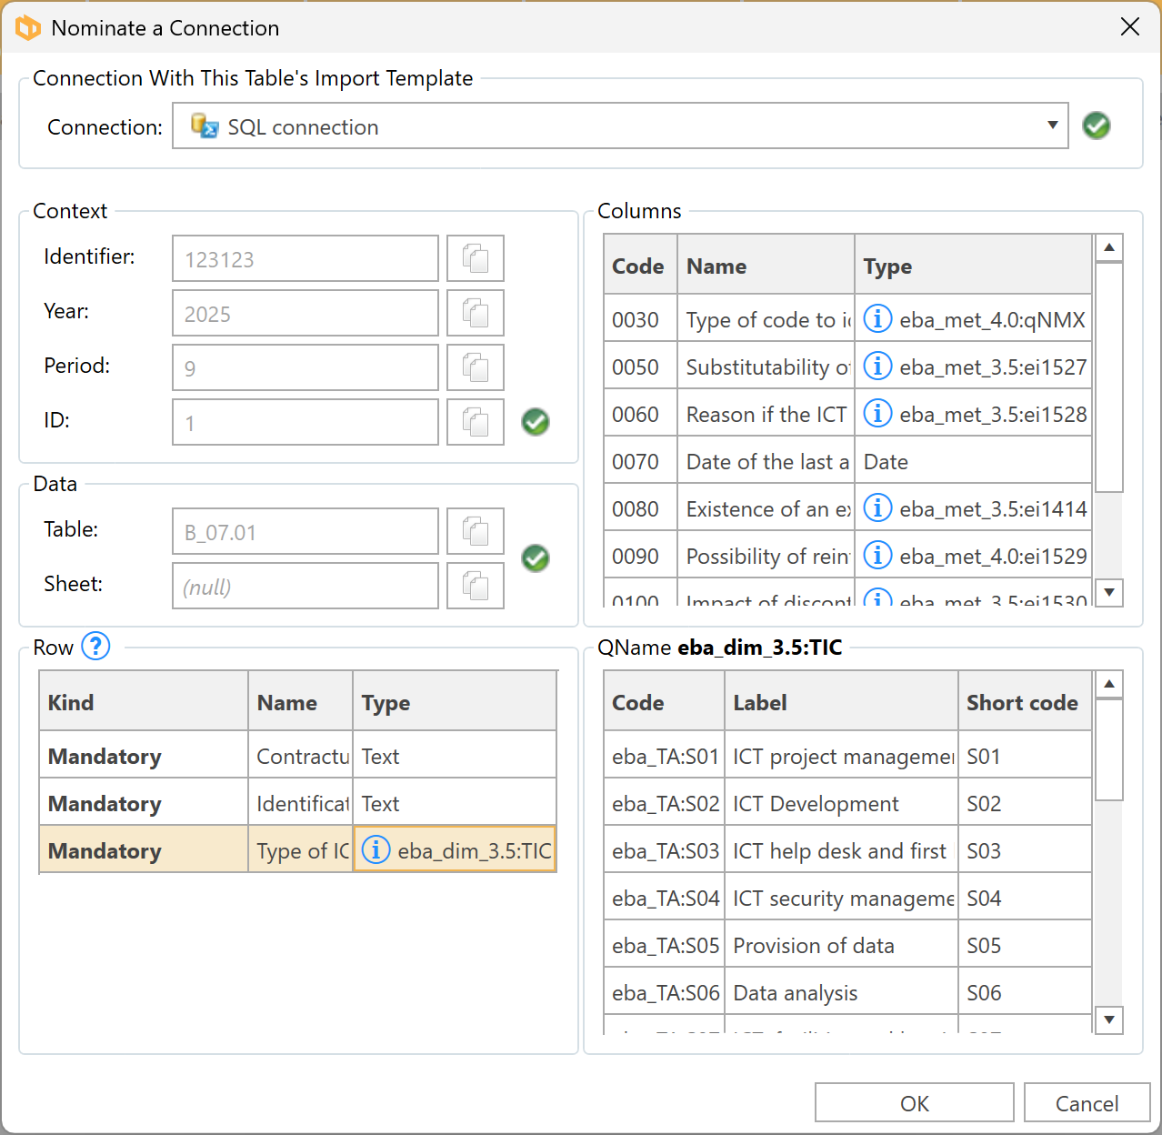The width and height of the screenshot is (1162, 1135).
Task: Click info icon beside eba_dim_3.5:TIC in Row table
Action: [376, 850]
